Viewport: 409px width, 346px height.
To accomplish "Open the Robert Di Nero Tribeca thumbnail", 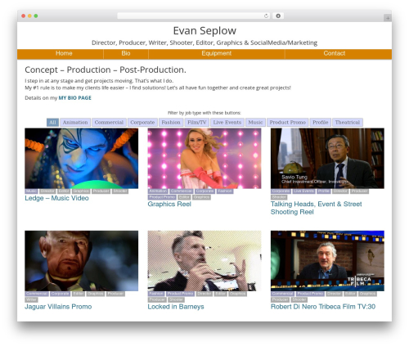I will 327,261.
